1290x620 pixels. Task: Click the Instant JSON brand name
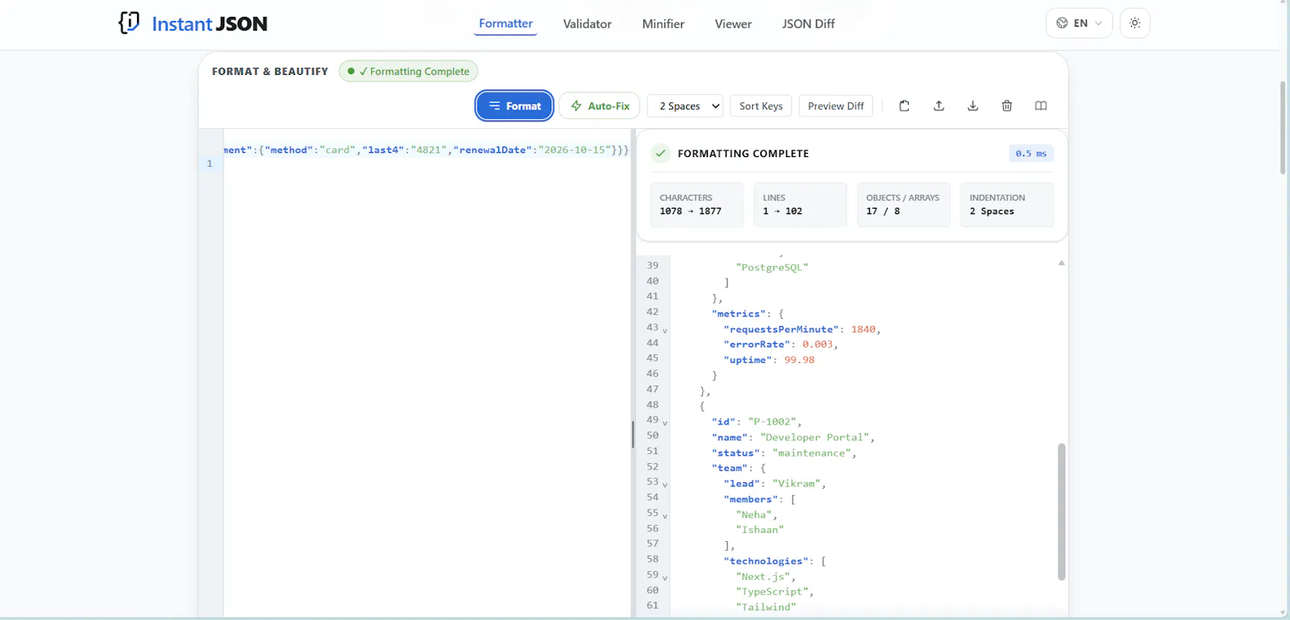pyautogui.click(x=210, y=24)
